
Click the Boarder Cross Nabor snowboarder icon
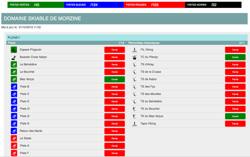14,57
